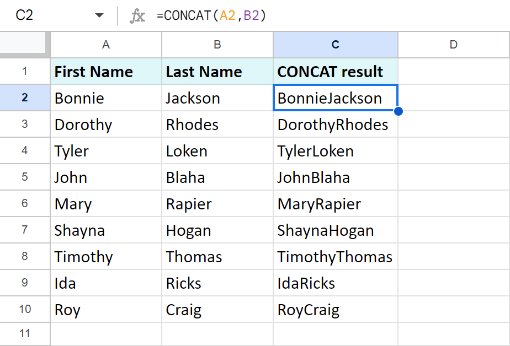Select column B header

click(217, 45)
